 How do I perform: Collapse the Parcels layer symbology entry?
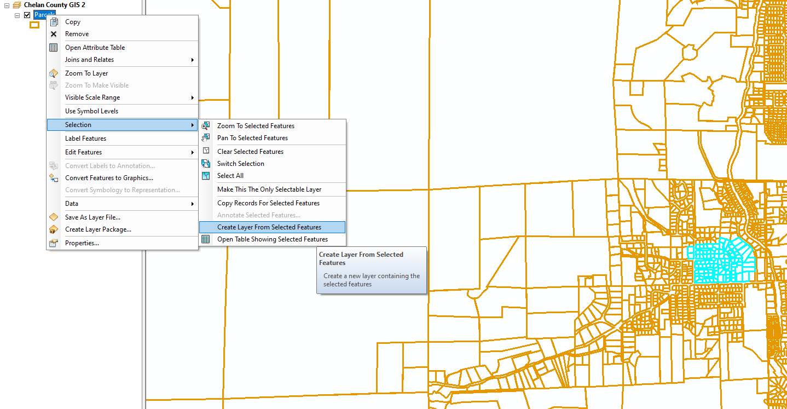pyautogui.click(x=17, y=15)
